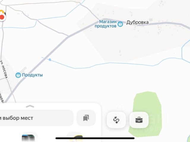The image size is (190, 142).
Task: Tap the red and yellow map pin
Action: coord(2,16)
